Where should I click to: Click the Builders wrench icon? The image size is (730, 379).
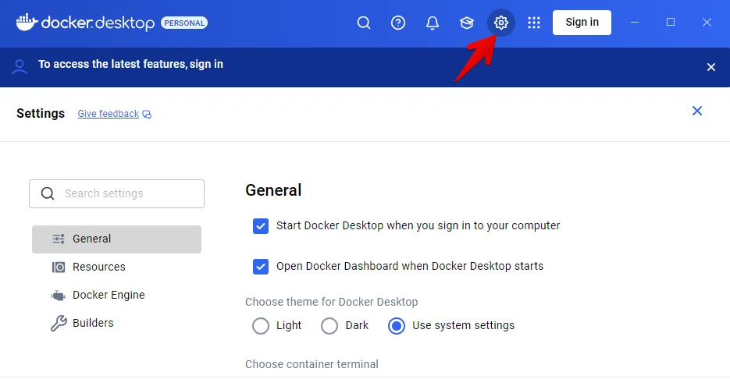click(x=59, y=323)
